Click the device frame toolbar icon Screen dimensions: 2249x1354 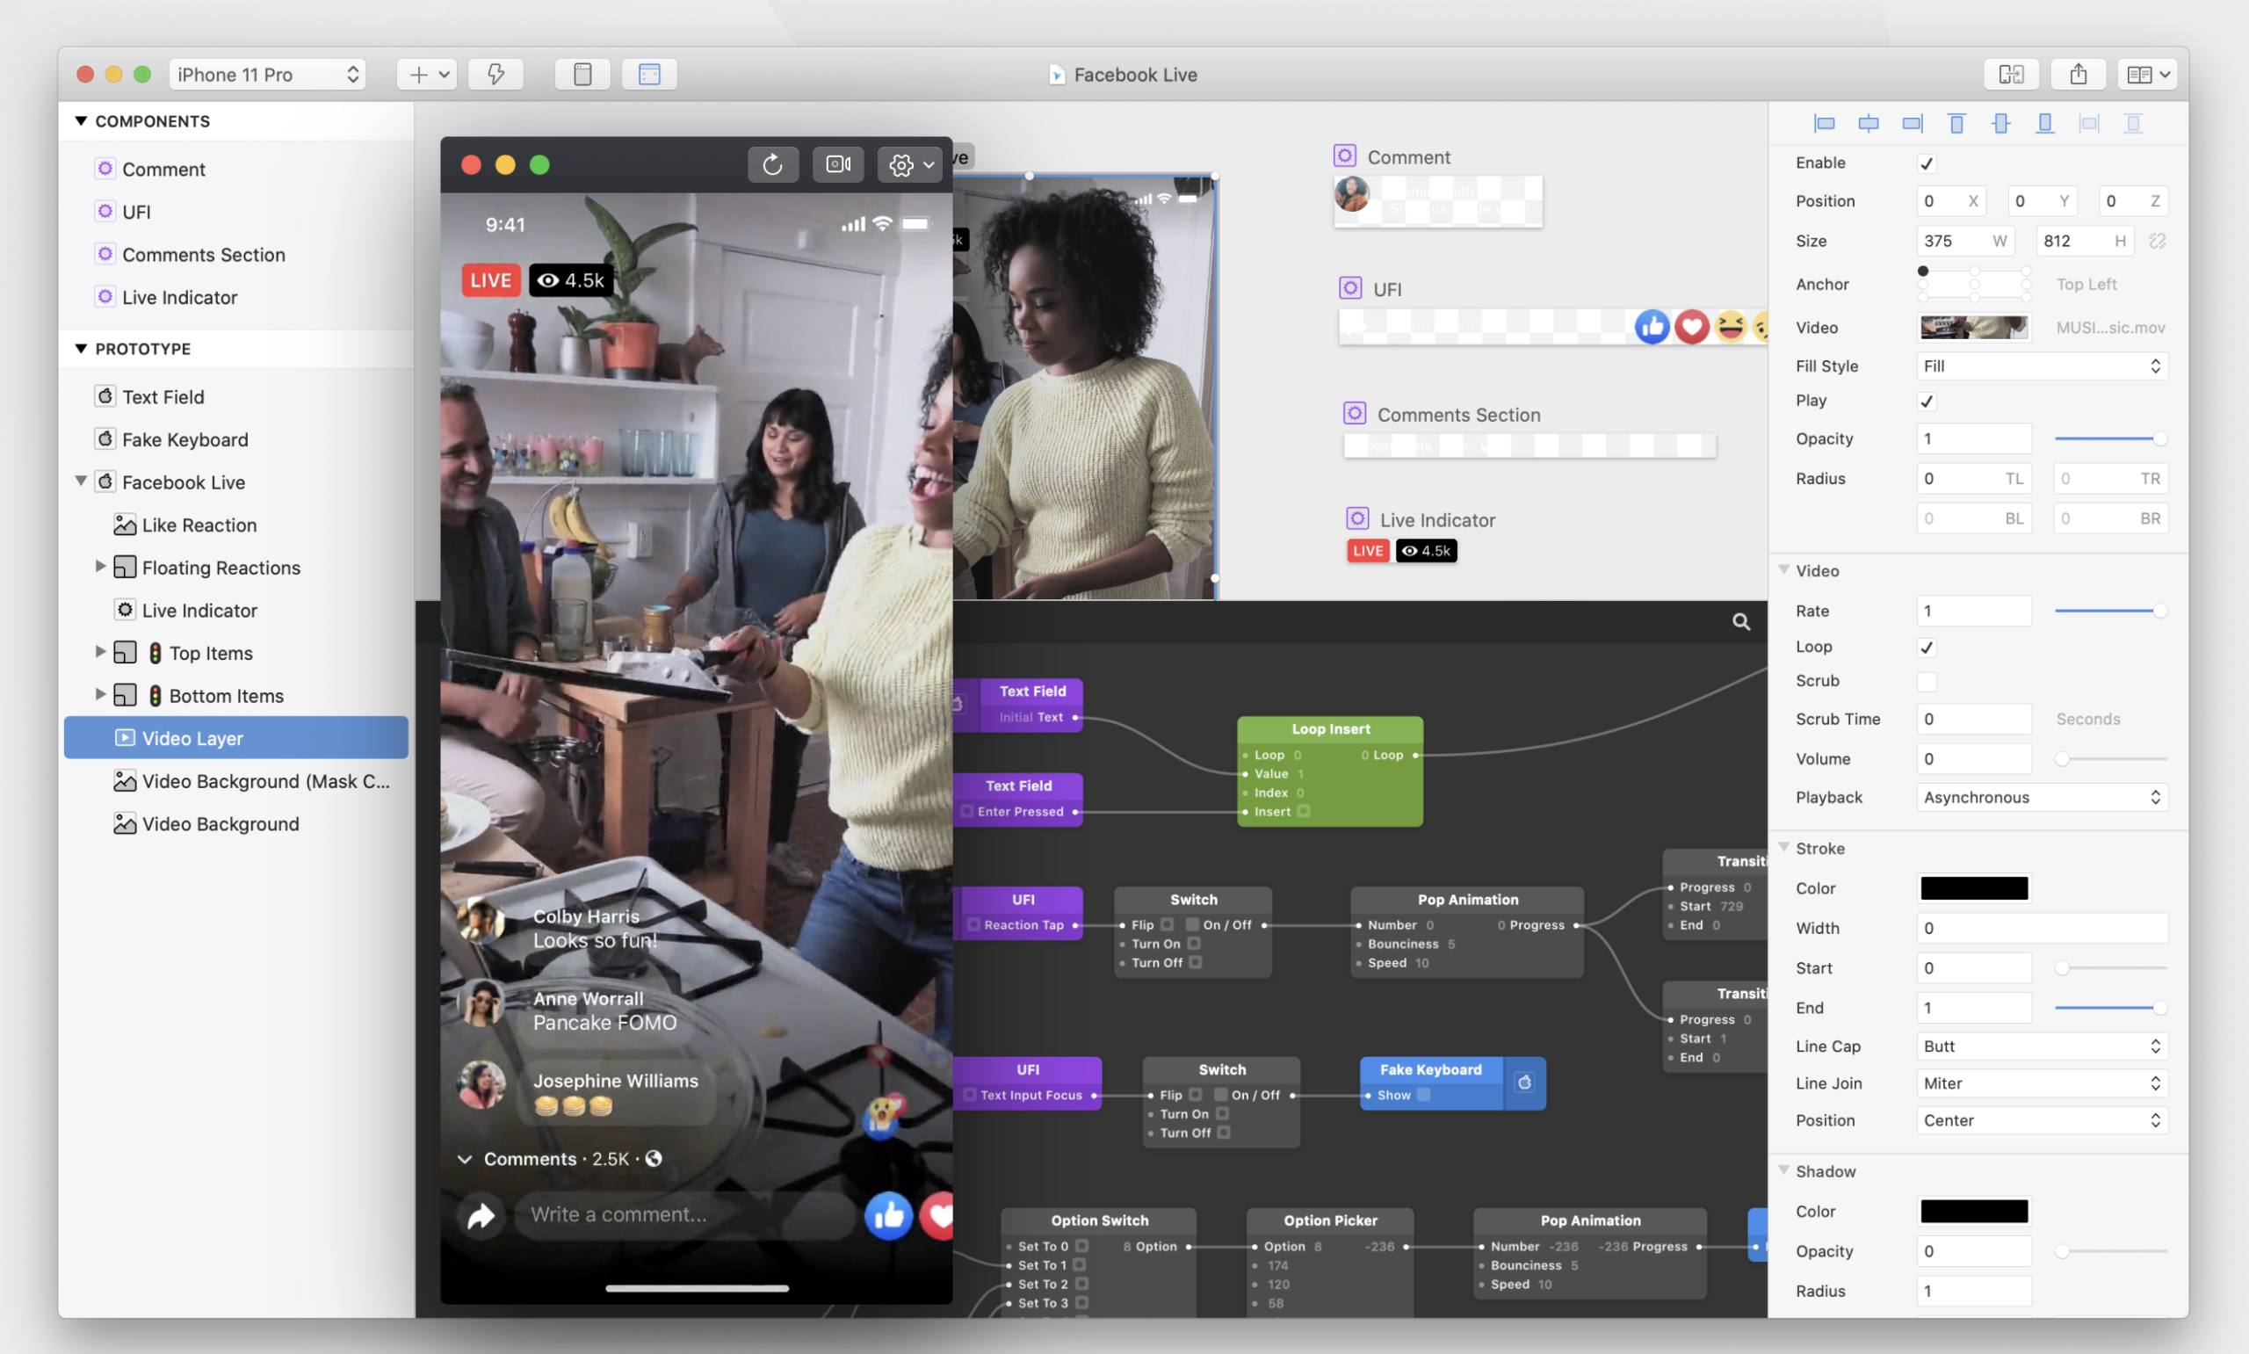[x=582, y=75]
